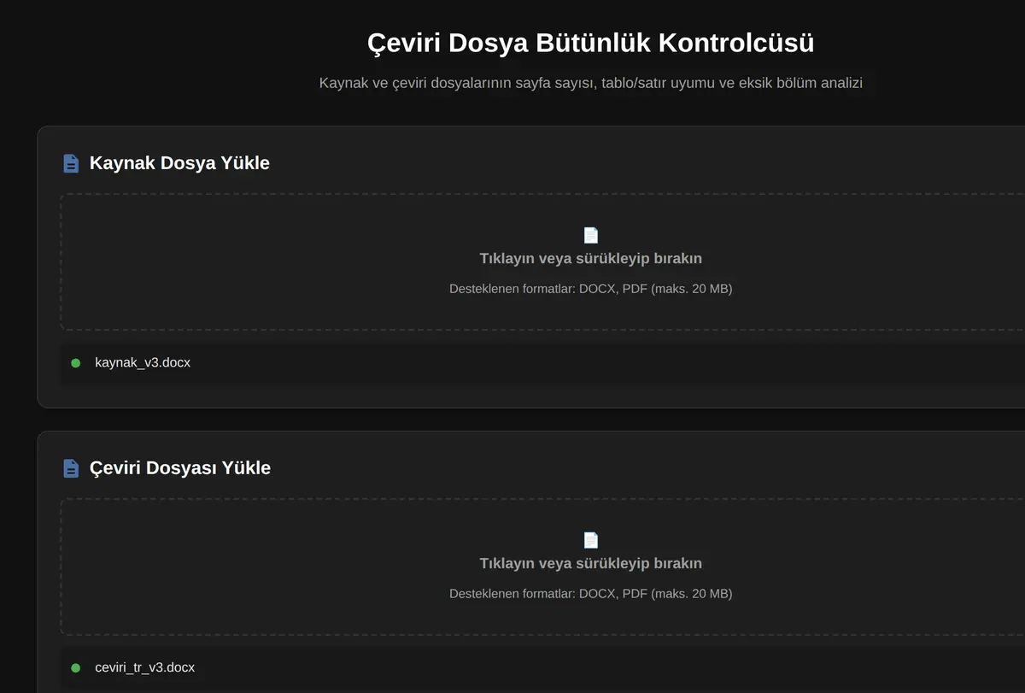Click the Kaynak Dosya Yükle heading

click(x=179, y=163)
